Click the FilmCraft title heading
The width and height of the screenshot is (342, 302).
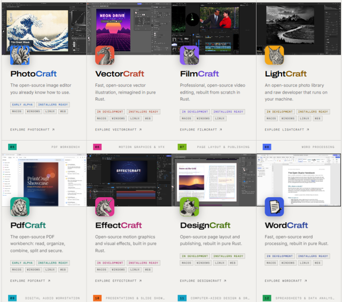tap(199, 74)
